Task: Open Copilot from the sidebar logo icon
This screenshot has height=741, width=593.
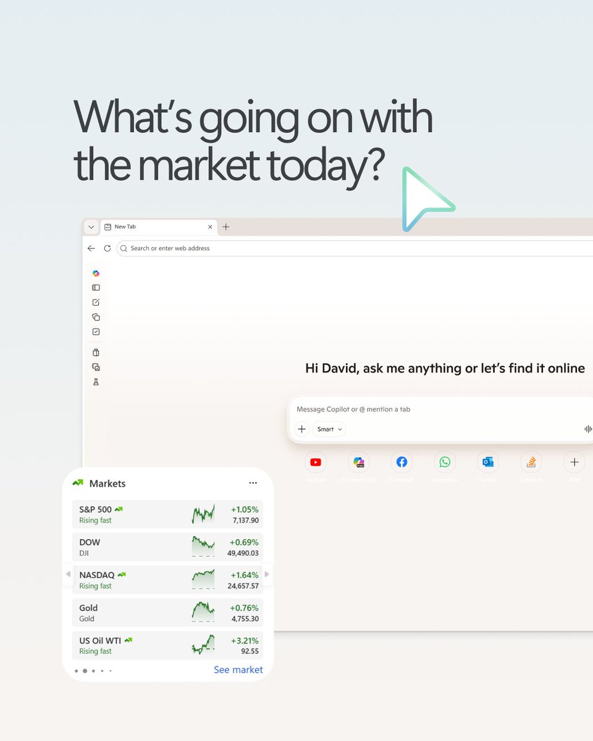Action: [x=96, y=273]
